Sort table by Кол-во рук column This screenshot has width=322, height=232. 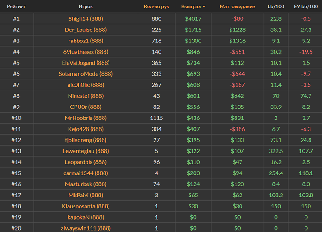pyautogui.click(x=156, y=7)
